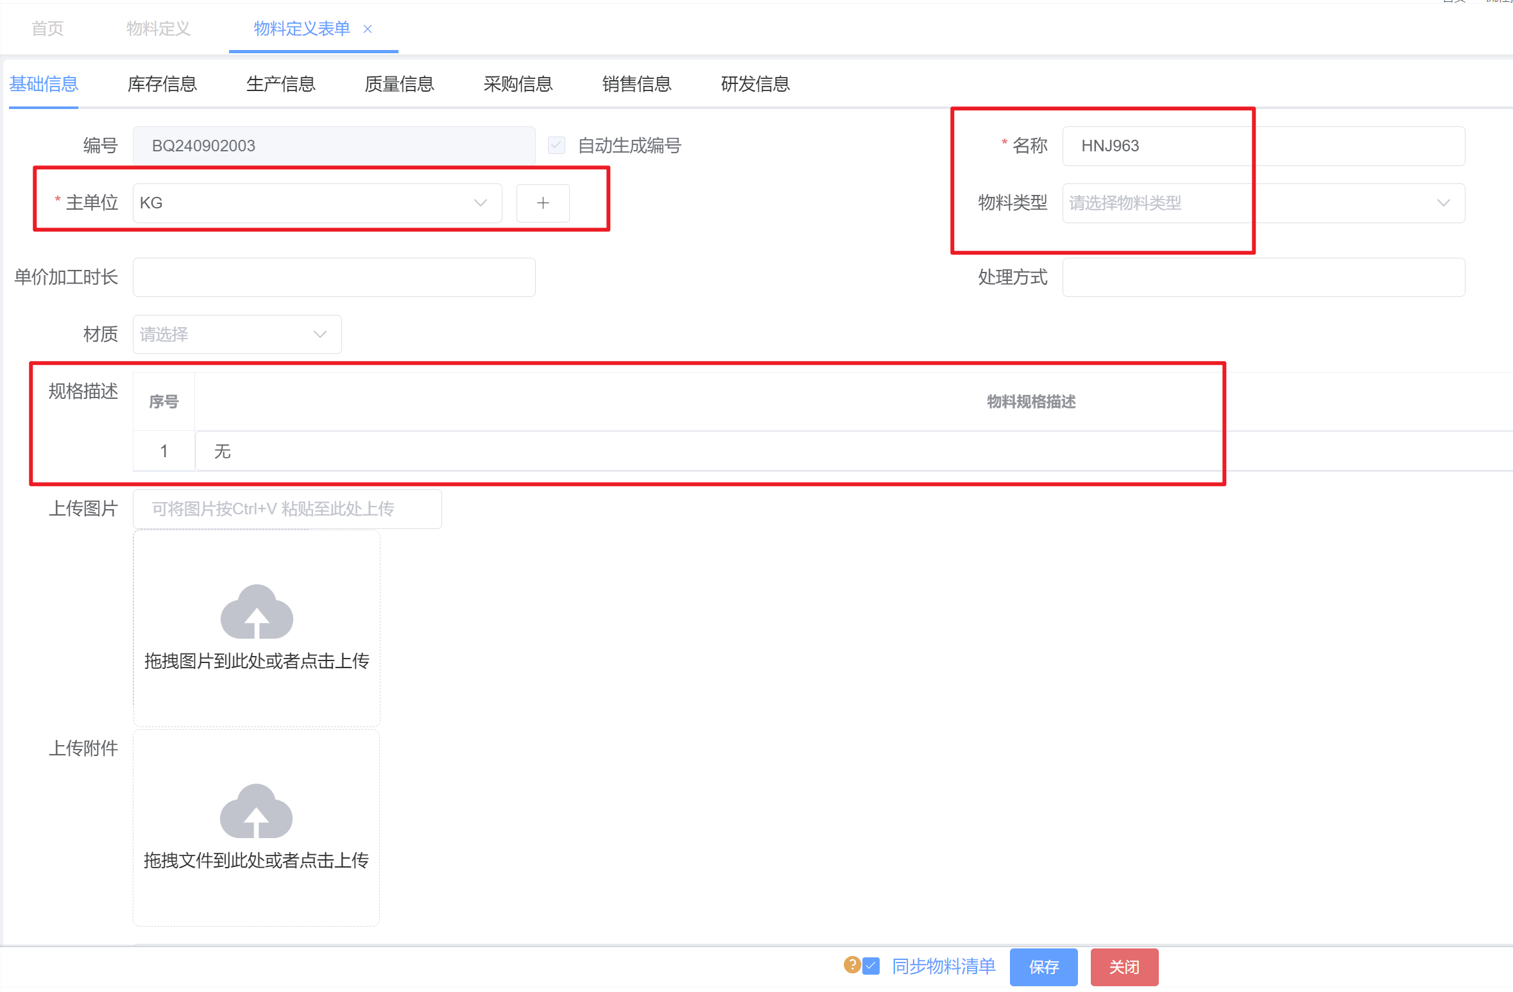Open the 材质 dropdown
Image resolution: width=1513 pixels, height=992 pixels.
(x=237, y=334)
